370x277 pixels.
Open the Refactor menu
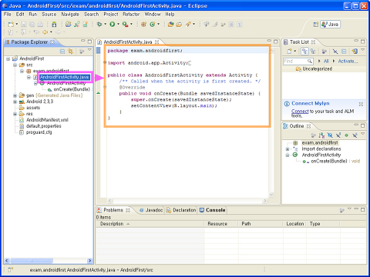[x=131, y=15]
